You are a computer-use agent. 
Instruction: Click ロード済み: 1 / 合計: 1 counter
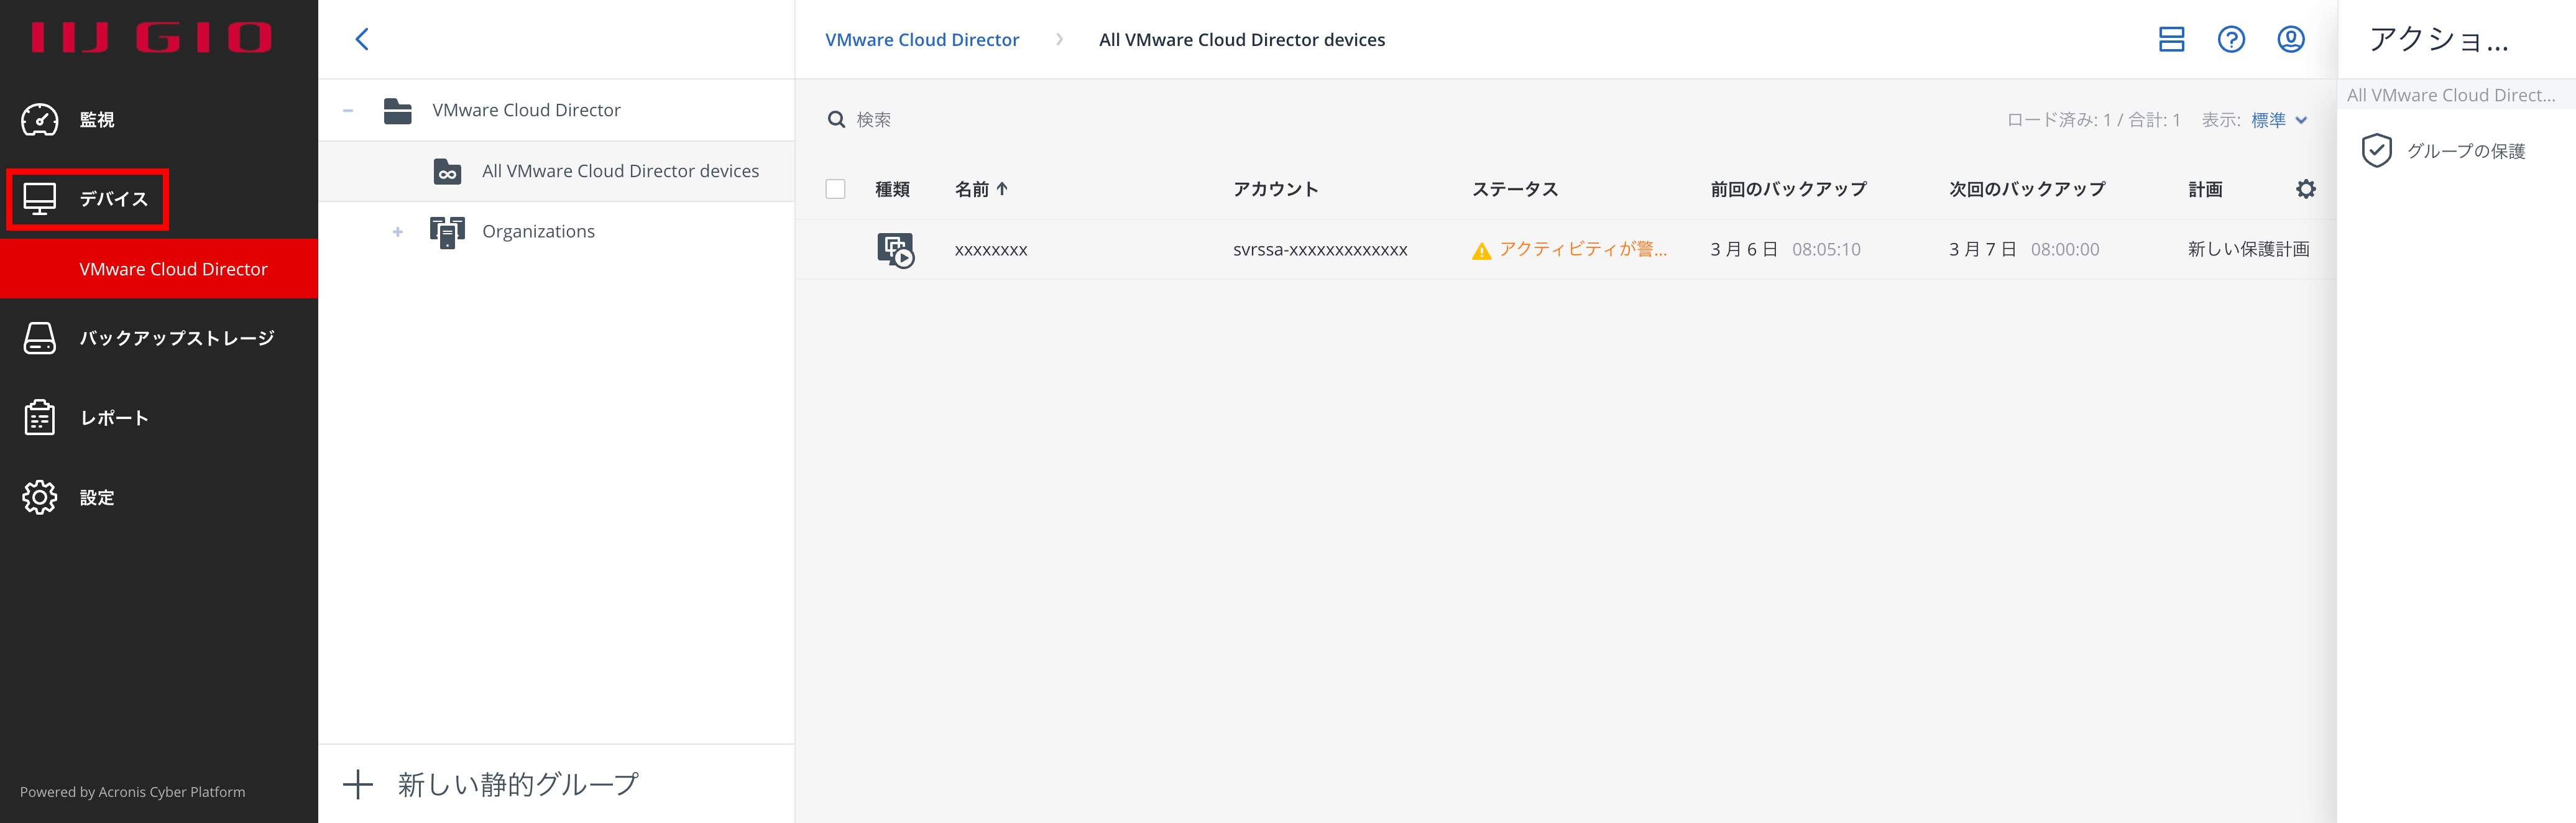[2093, 120]
